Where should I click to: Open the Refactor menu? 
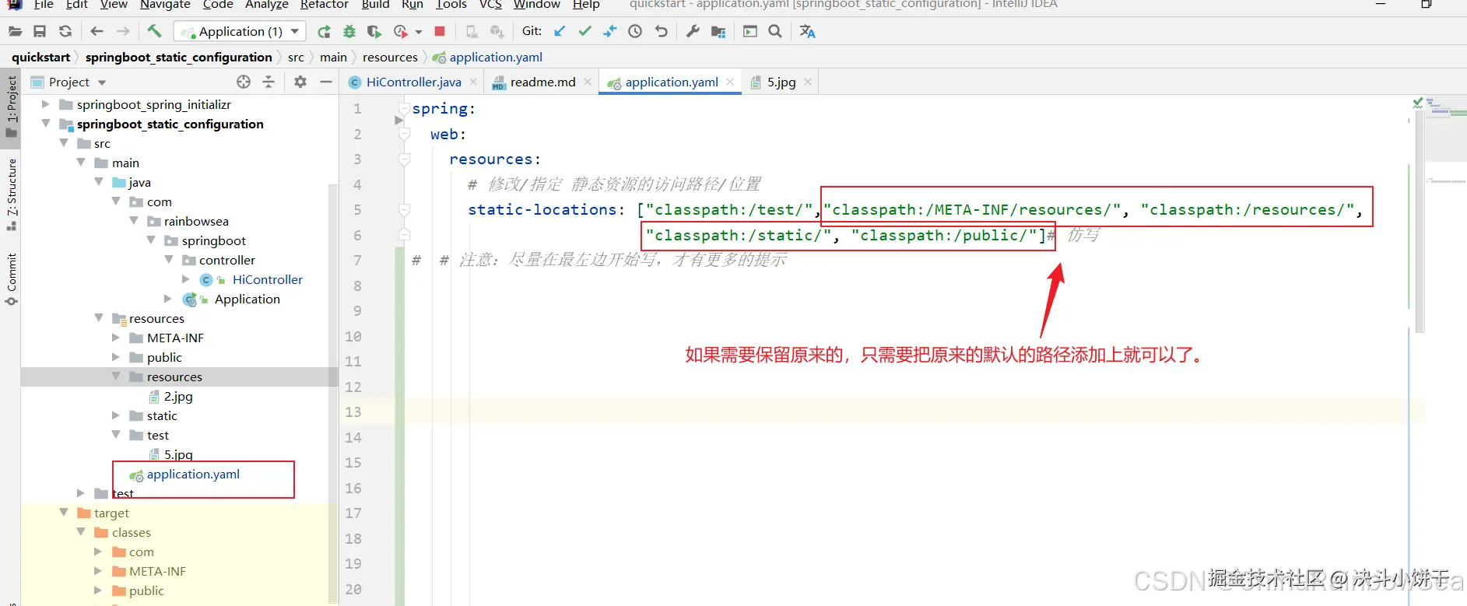pos(324,5)
